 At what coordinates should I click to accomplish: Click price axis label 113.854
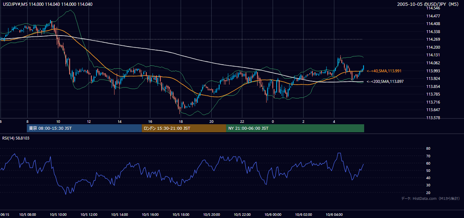pos(433,86)
